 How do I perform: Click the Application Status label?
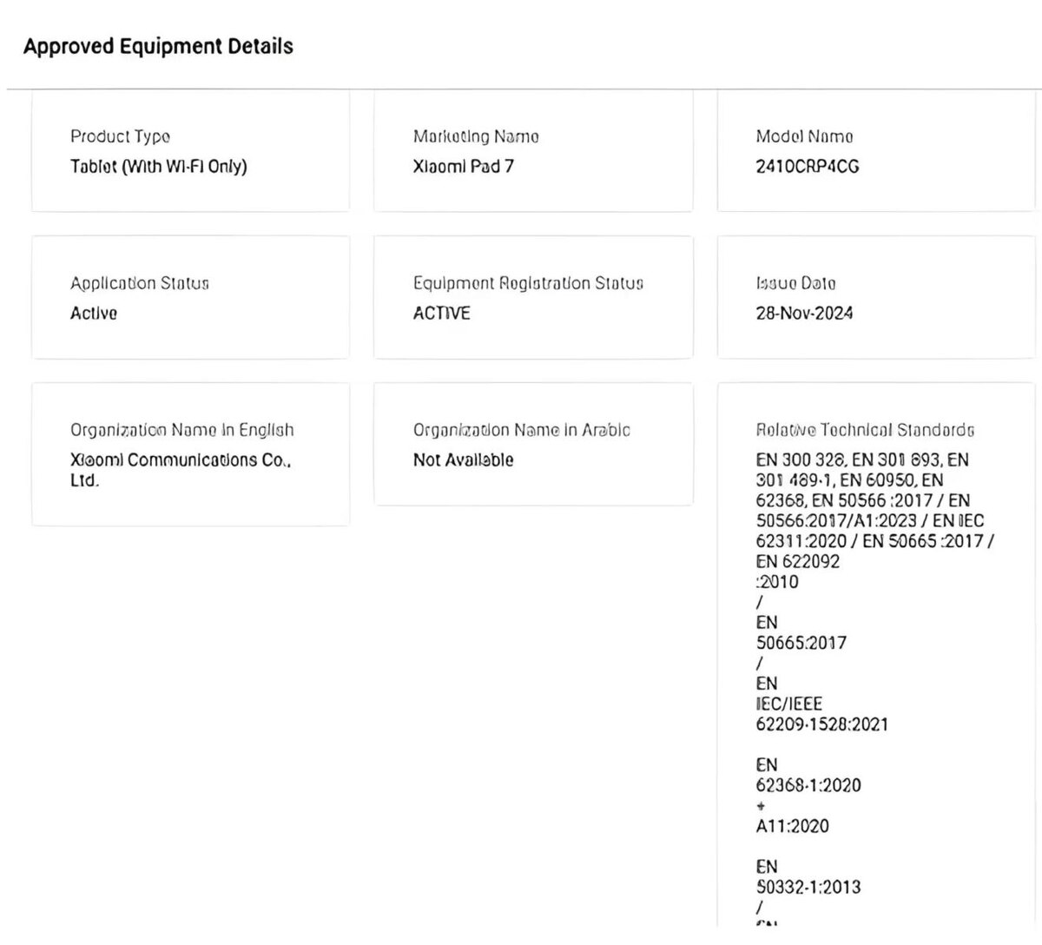(x=140, y=283)
